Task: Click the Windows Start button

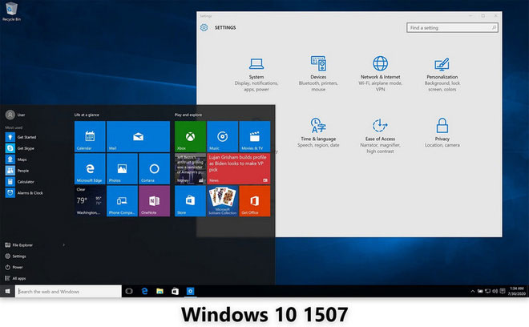Action: [7, 291]
